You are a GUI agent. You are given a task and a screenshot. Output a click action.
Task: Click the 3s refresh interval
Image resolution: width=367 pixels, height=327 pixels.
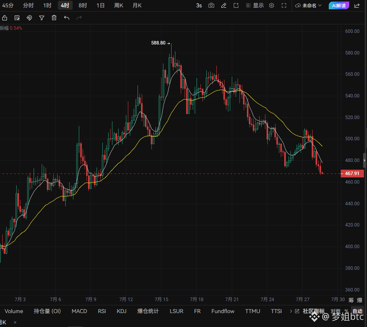199,5
